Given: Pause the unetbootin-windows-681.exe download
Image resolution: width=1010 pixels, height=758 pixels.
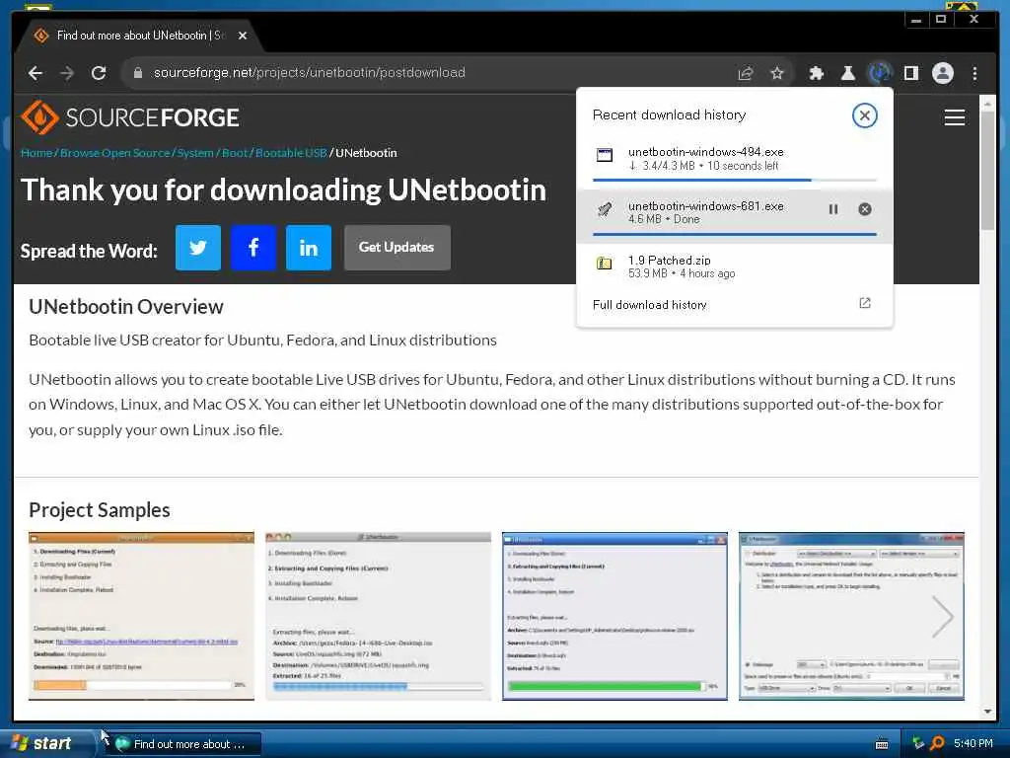Looking at the screenshot, I should click(832, 209).
